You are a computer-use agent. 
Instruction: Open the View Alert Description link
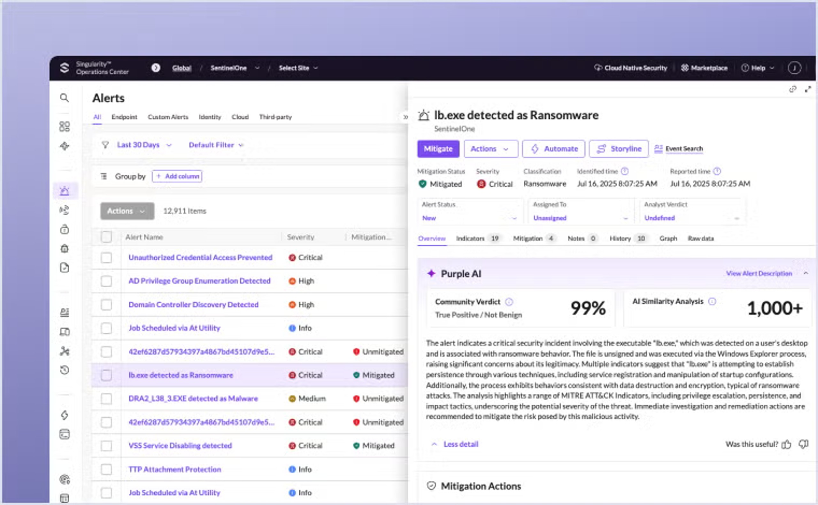coord(759,273)
